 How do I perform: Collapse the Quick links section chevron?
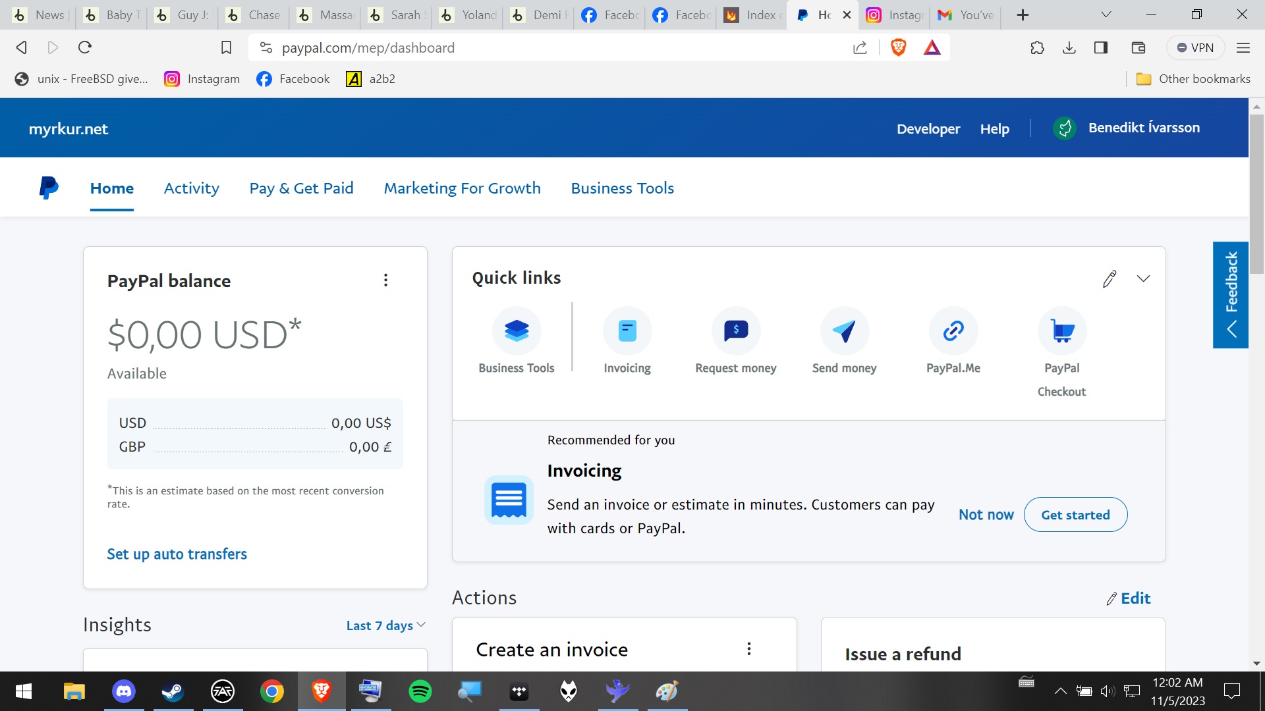coord(1144,278)
